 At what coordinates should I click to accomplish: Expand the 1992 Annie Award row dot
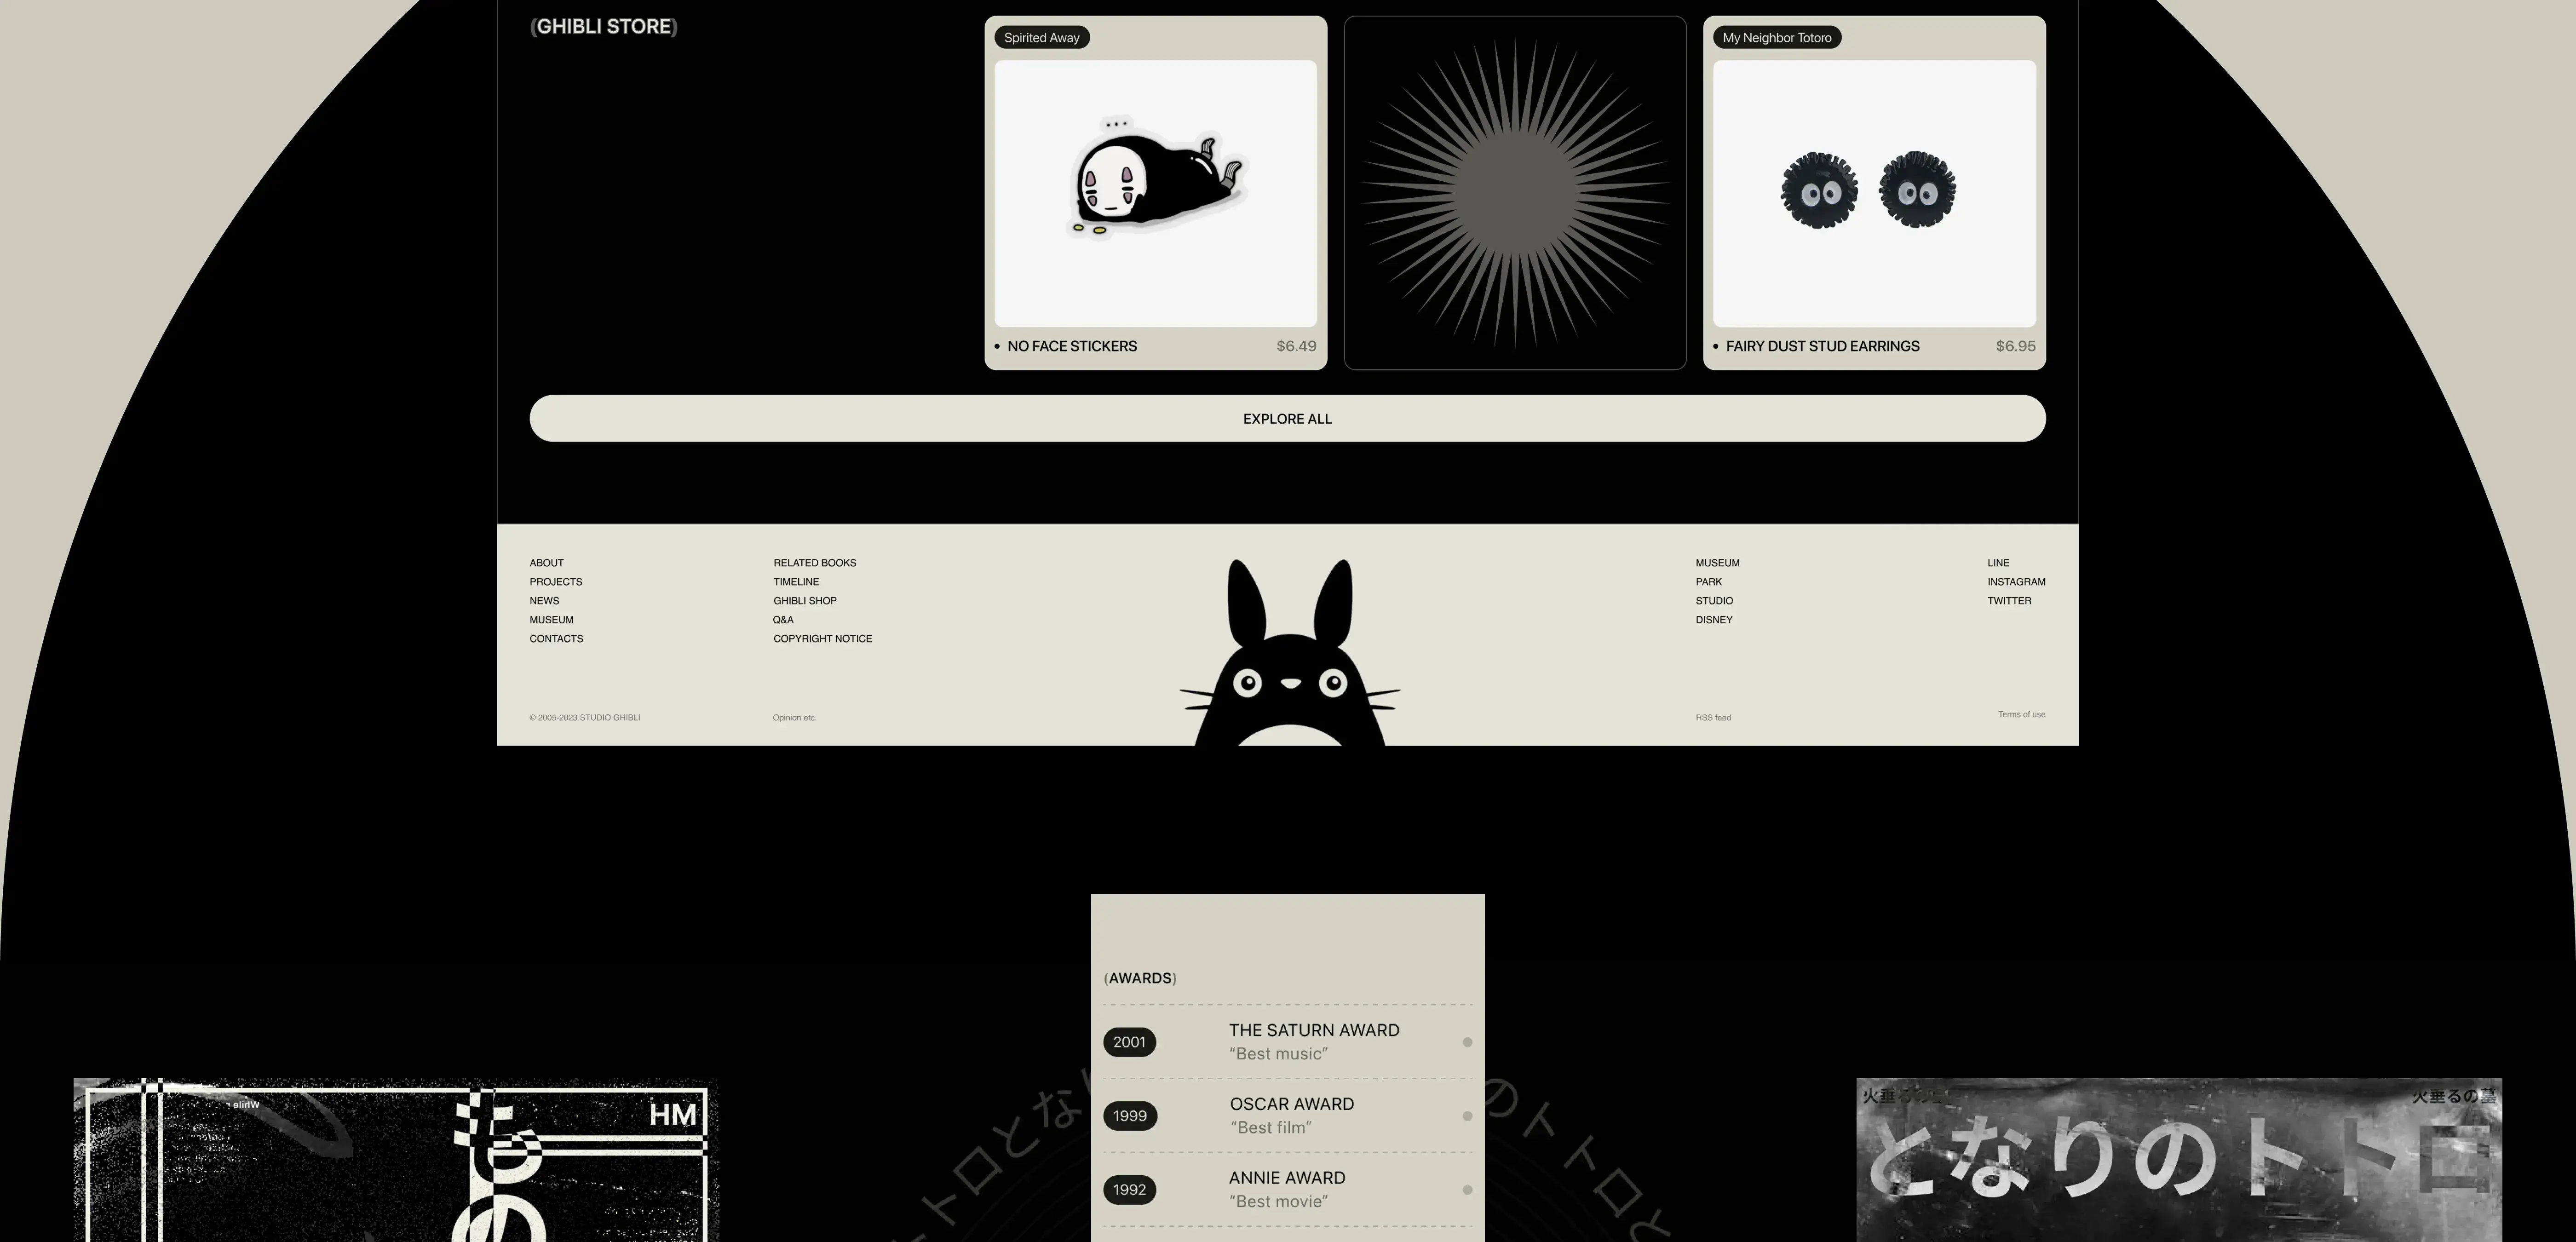1467,1190
